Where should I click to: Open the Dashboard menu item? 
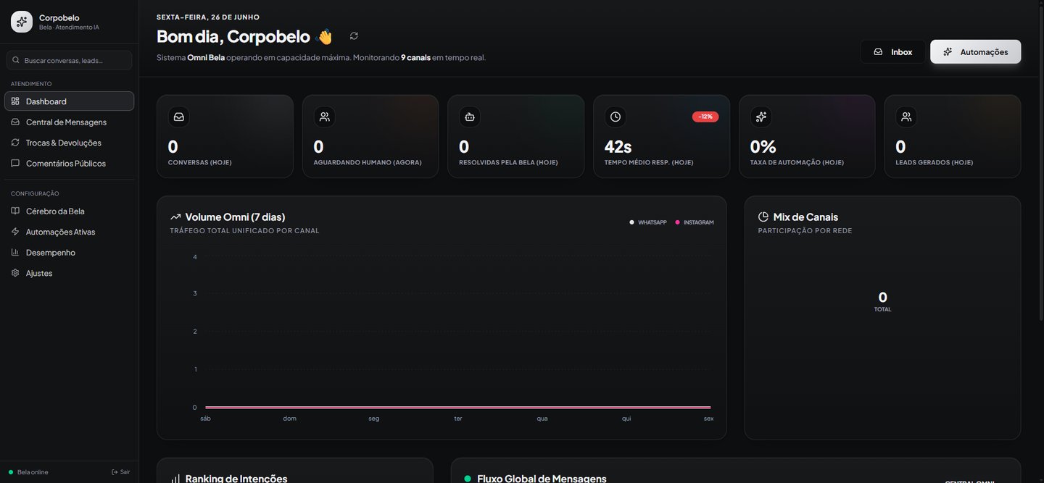click(70, 101)
